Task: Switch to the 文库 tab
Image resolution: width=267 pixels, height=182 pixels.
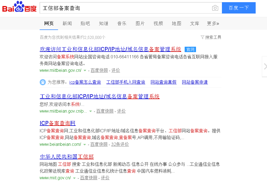Action: point(195,23)
